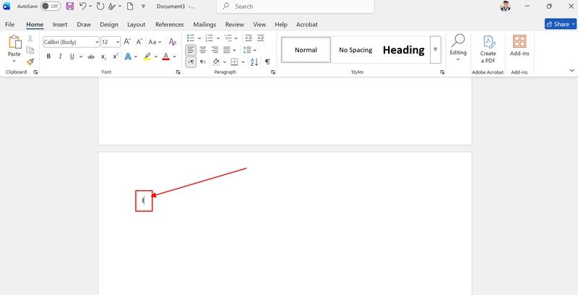Apply red font color
578x295 pixels.
click(x=166, y=57)
